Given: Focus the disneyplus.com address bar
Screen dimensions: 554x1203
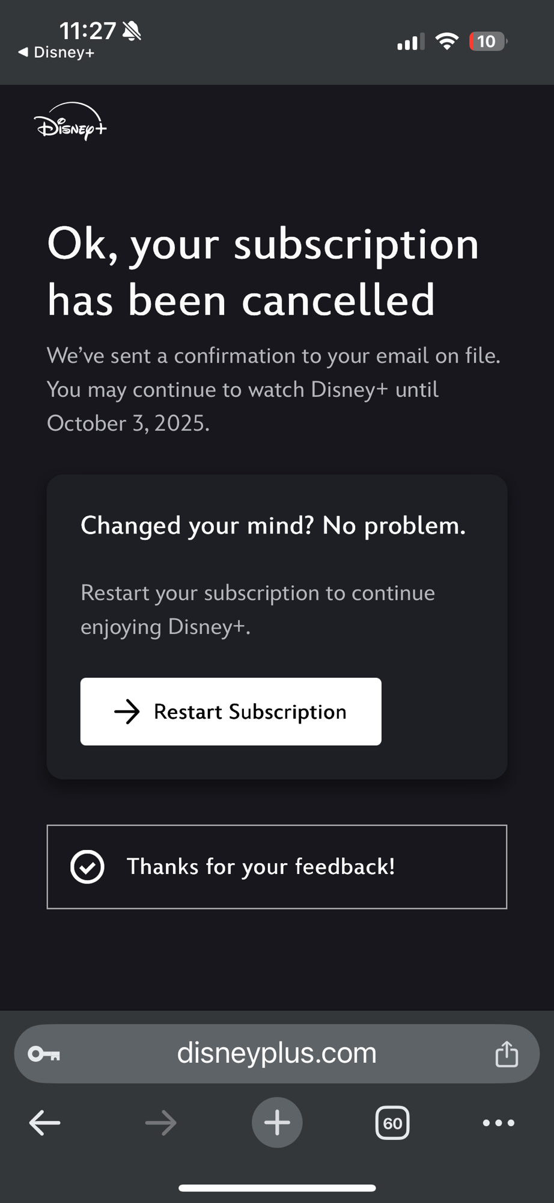Looking at the screenshot, I should click(276, 1053).
